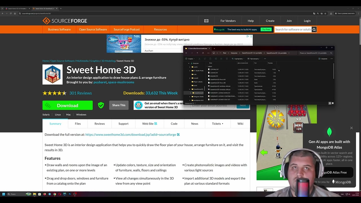Reload the browser page
Image resolution: width=361 pixels, height=203 pixels.
[11, 13]
